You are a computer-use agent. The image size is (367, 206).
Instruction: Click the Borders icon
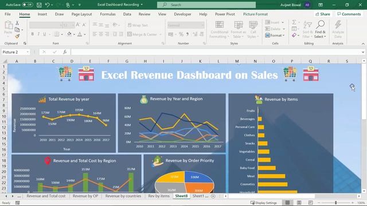click(57, 34)
